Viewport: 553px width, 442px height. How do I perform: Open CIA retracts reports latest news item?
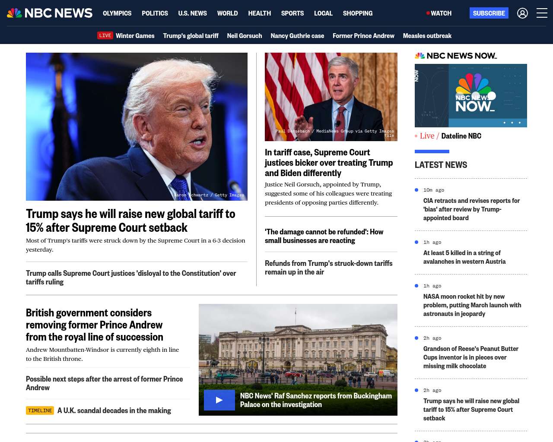pyautogui.click(x=471, y=209)
